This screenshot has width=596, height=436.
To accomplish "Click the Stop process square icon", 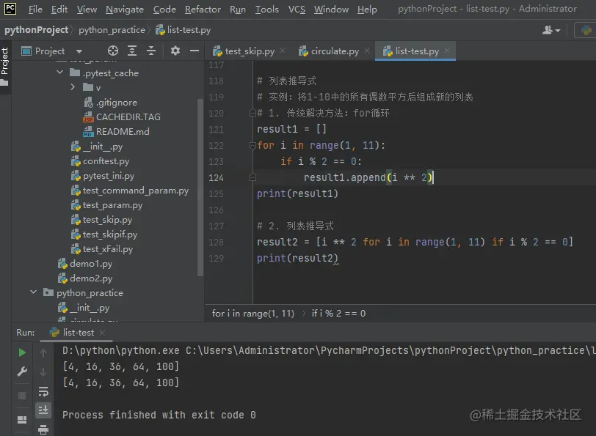I will (22, 396).
